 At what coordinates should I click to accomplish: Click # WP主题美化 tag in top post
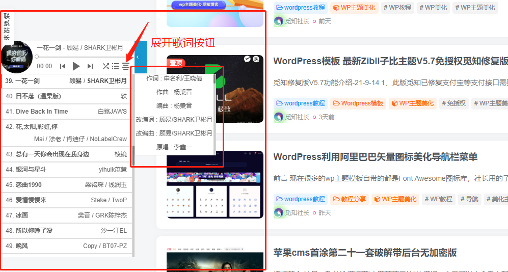click(475, 8)
